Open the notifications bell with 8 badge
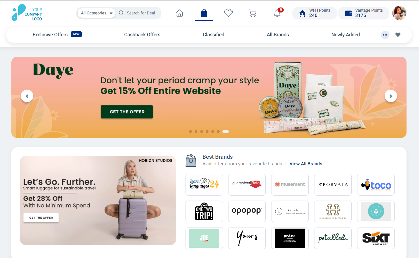Viewport: 419px width, 258px height. pyautogui.click(x=277, y=13)
